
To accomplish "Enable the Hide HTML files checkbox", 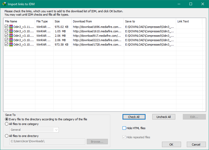I will 124,128.
